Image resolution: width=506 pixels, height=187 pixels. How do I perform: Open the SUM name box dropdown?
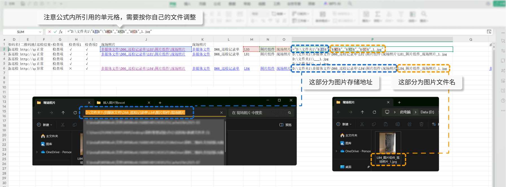[40, 32]
